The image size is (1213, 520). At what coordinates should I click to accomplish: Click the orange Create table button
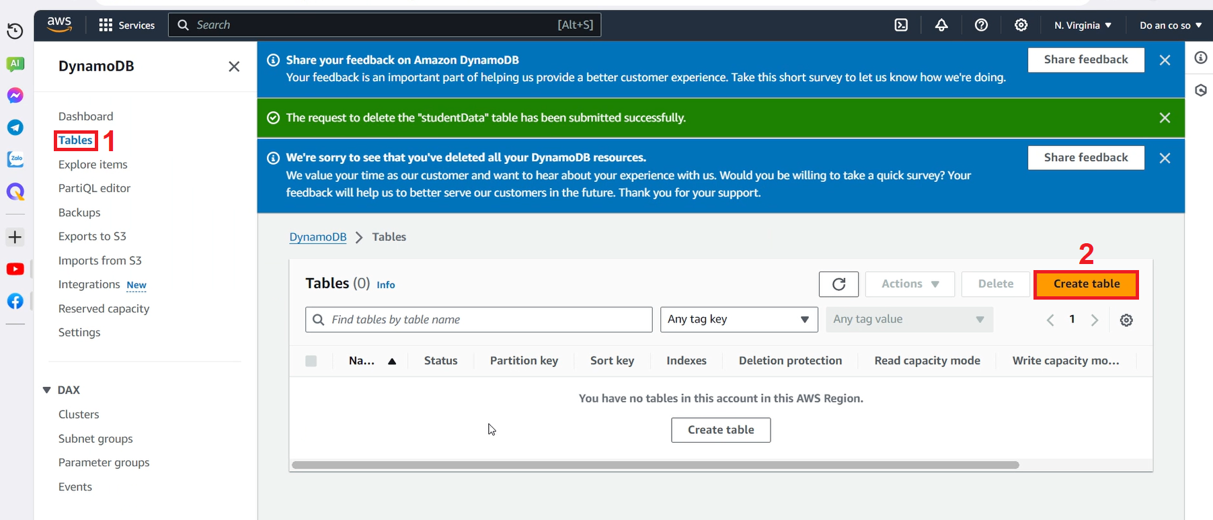click(x=1086, y=284)
